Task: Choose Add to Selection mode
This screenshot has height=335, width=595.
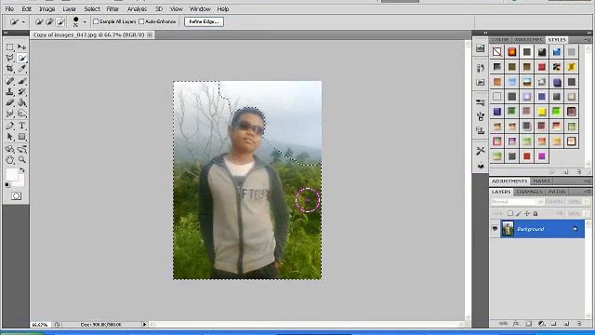Action: coord(49,22)
